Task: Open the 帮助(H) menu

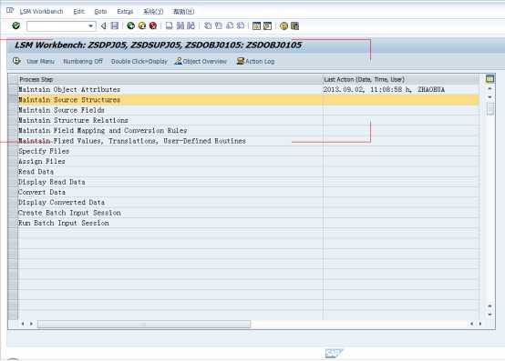Action: pos(184,12)
